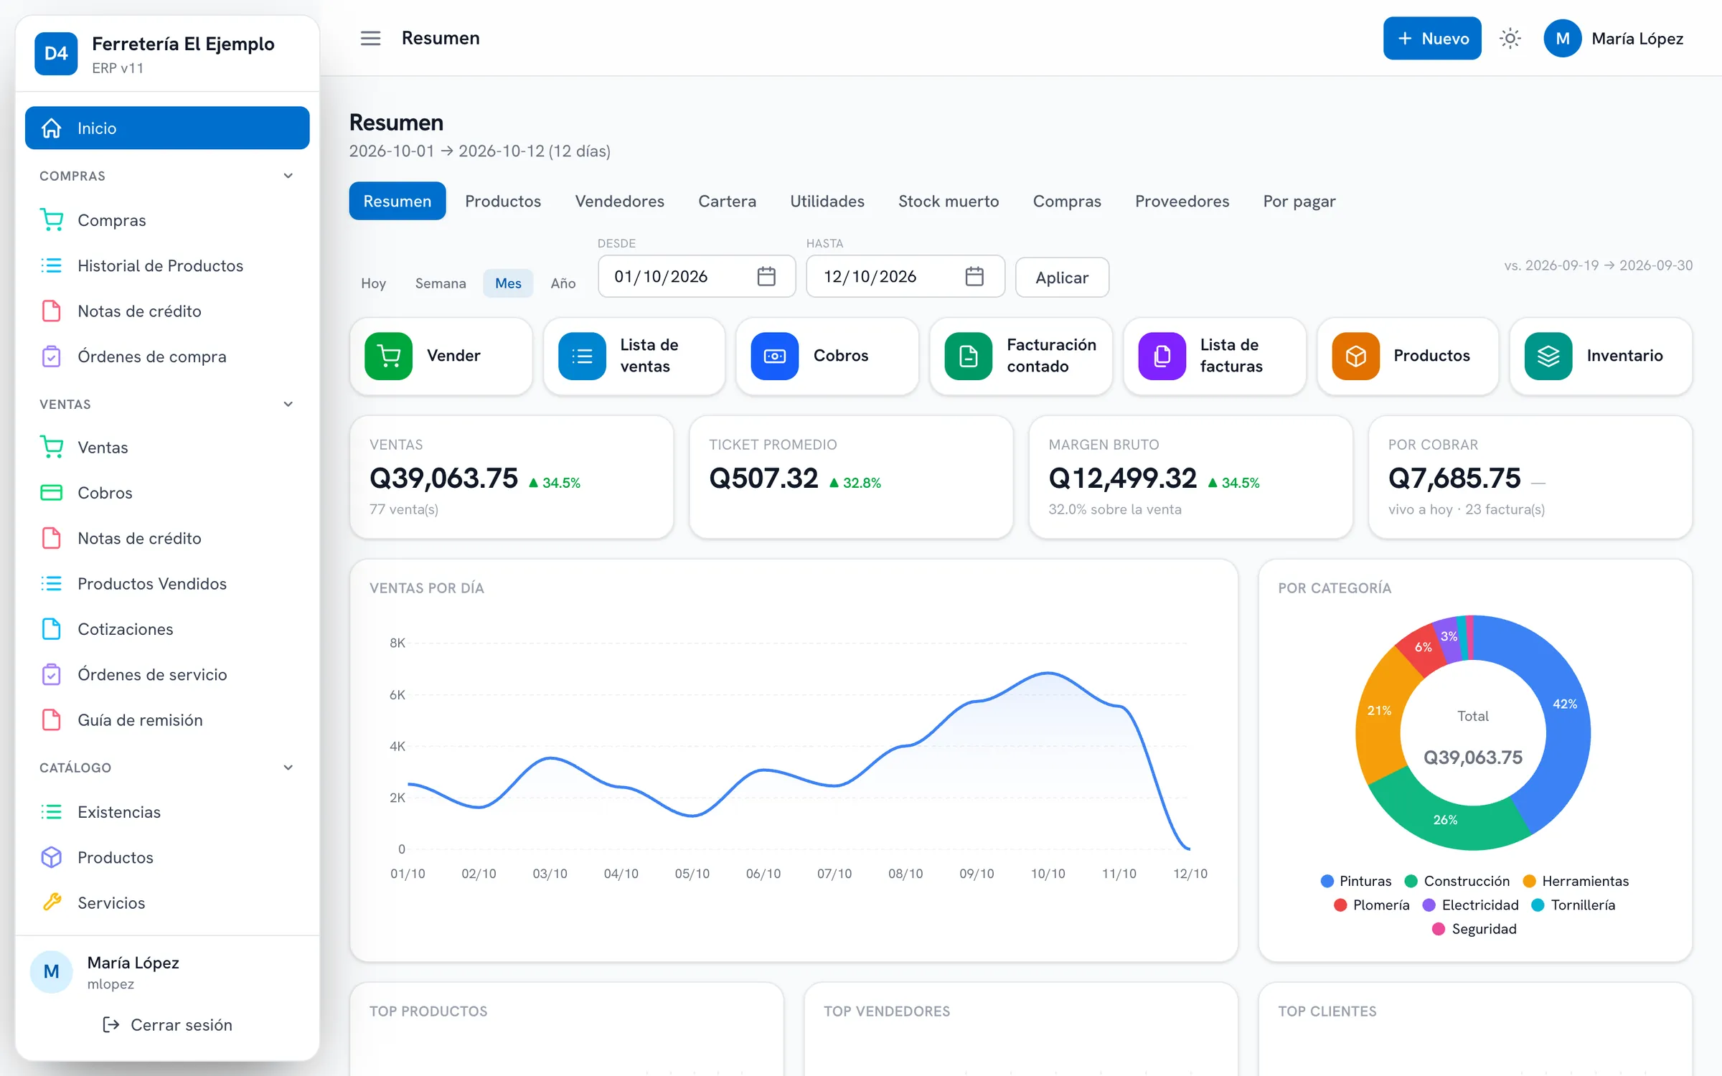1722x1076 pixels.
Task: Toggle Herramientas legend color dot
Action: [x=1530, y=881]
